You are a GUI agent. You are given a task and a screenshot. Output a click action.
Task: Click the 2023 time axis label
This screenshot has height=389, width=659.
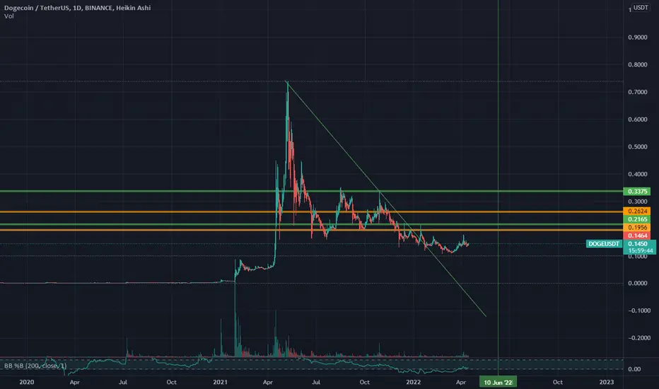pyautogui.click(x=607, y=382)
